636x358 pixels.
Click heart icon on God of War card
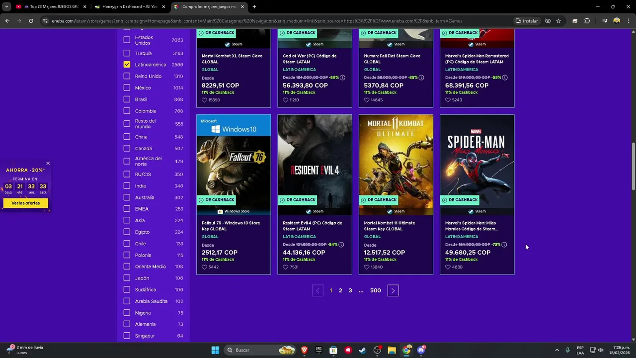click(285, 100)
